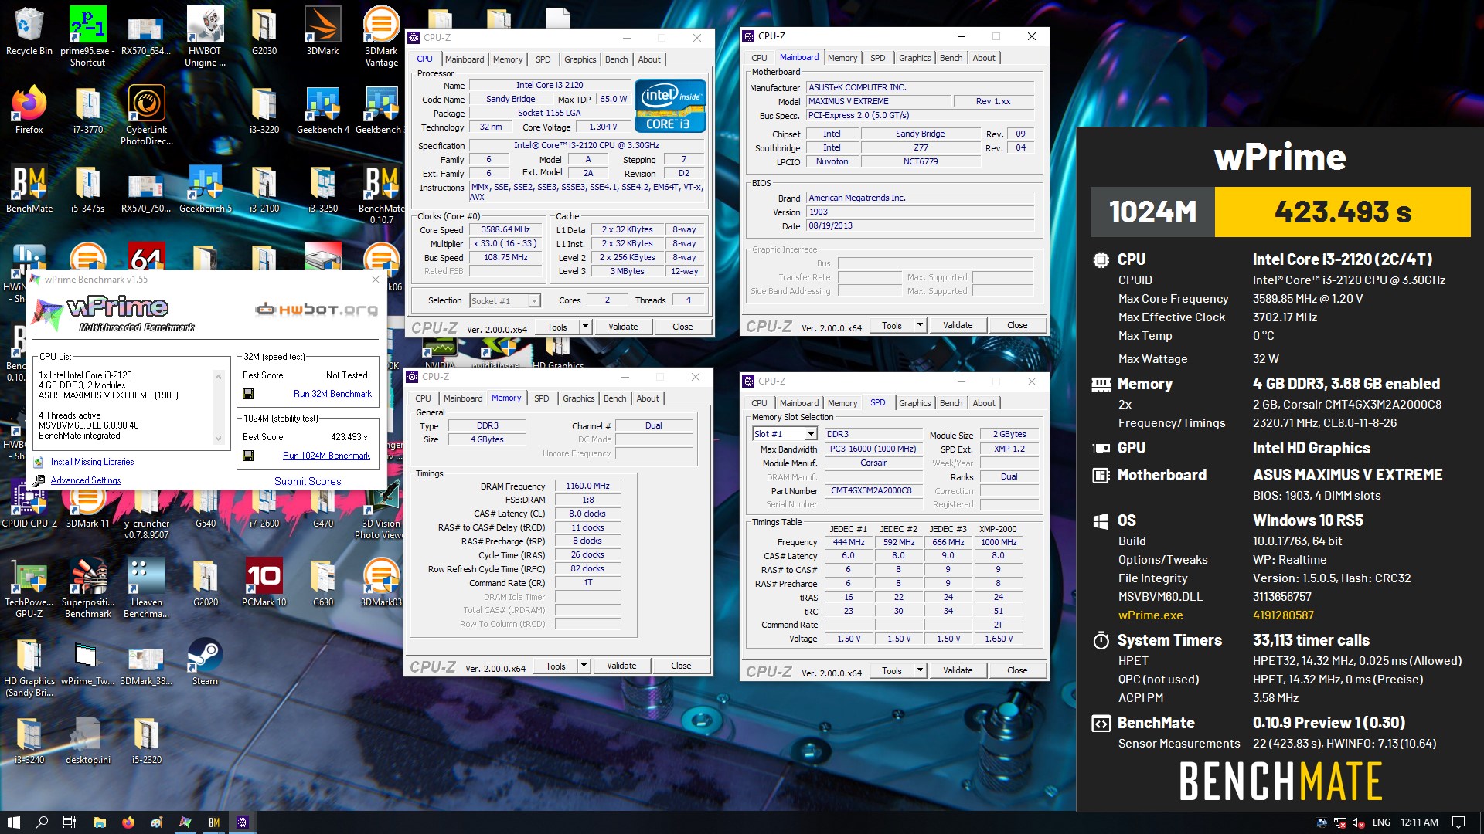Click the wPrime CPU List scroll down arrow
The image size is (1484, 834).
click(218, 439)
